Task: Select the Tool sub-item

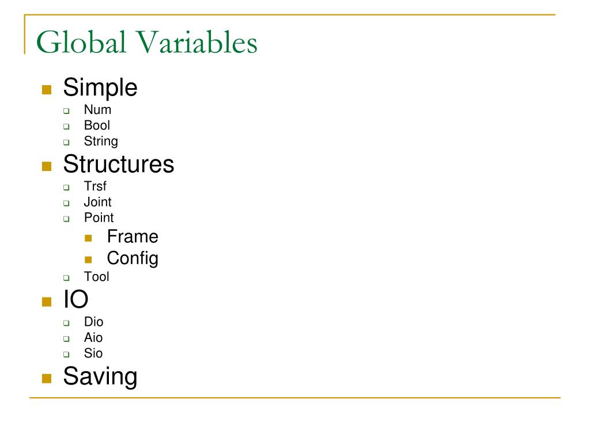Action: [x=96, y=277]
